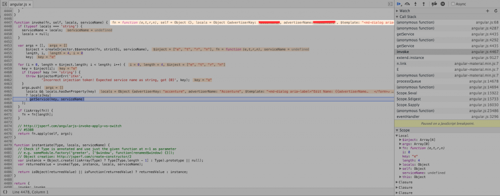Select anonymous function frame at angular.js:4287
The image size is (500, 196).
(x=447, y=28)
